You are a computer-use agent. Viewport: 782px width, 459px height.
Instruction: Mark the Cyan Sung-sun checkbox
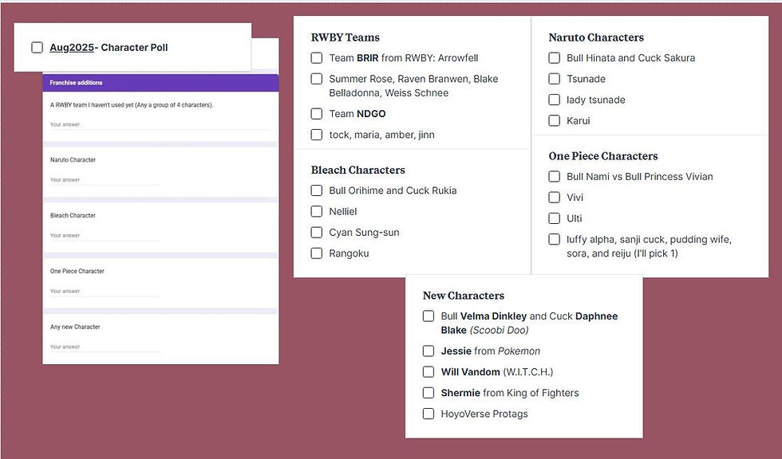[x=317, y=233]
